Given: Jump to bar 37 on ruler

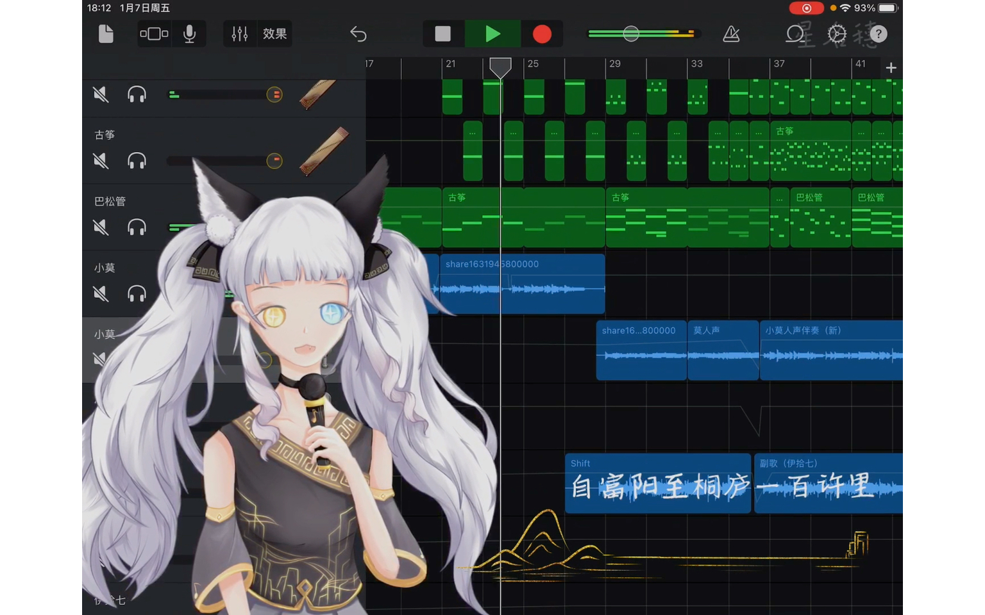Looking at the screenshot, I should coord(779,64).
